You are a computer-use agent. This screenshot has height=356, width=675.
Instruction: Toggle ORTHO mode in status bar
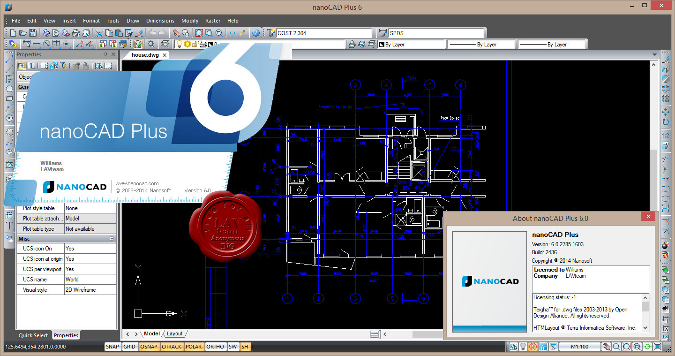tap(215, 347)
